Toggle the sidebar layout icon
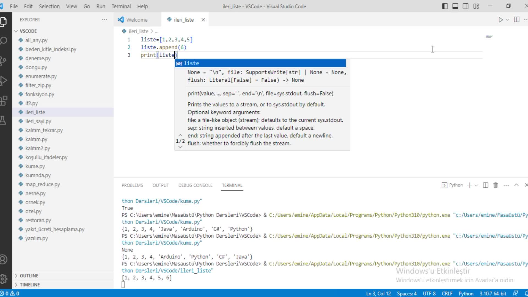This screenshot has width=528, height=297. click(x=444, y=6)
